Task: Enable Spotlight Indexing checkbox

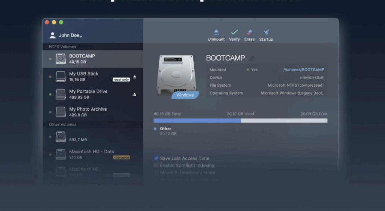Action: click(156, 165)
